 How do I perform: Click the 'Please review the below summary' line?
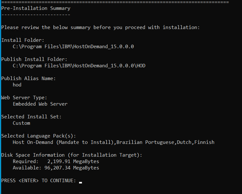pyautogui.click(x=100, y=27)
